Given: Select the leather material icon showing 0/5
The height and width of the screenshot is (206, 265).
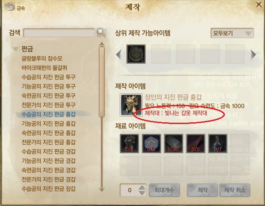Looking at the screenshot, I should coord(196,144).
